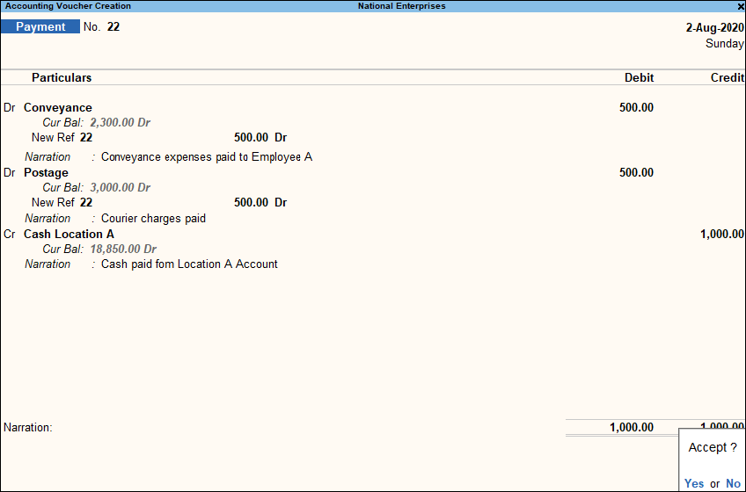Click Cash Location A credit 1,000.00
Image resolution: width=746 pixels, height=492 pixels.
click(x=721, y=234)
